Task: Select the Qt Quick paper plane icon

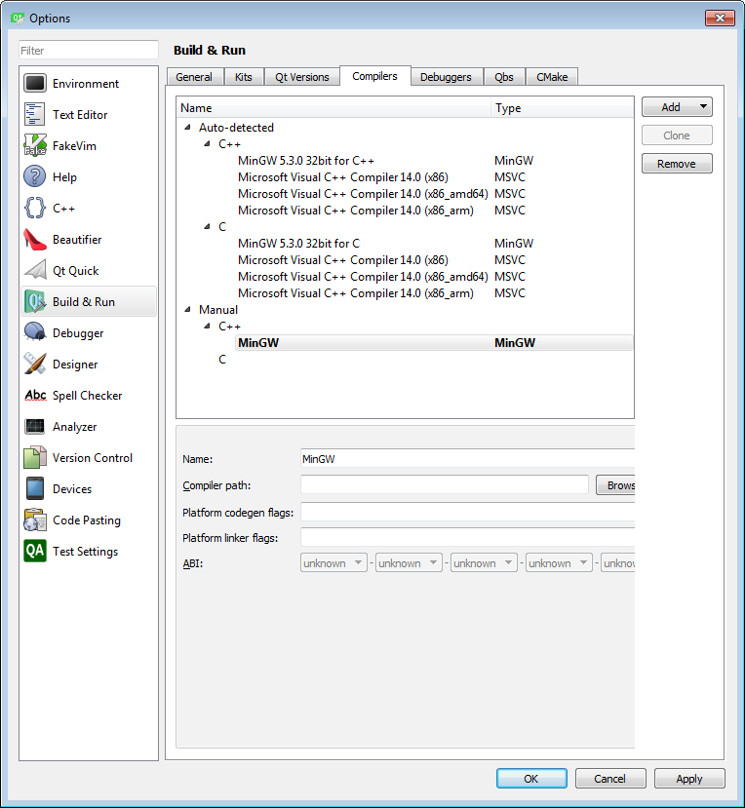Action: pos(35,271)
